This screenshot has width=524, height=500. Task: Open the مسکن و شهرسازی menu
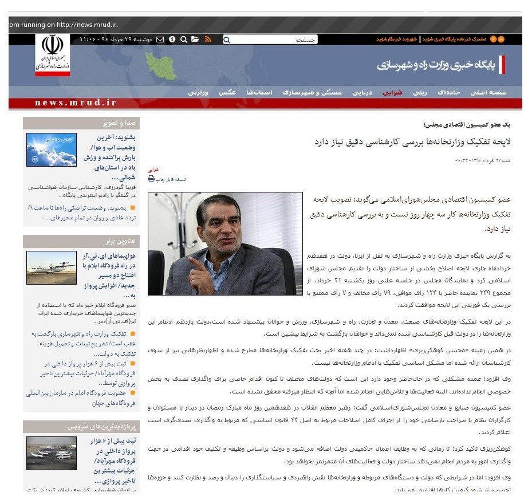[323, 92]
